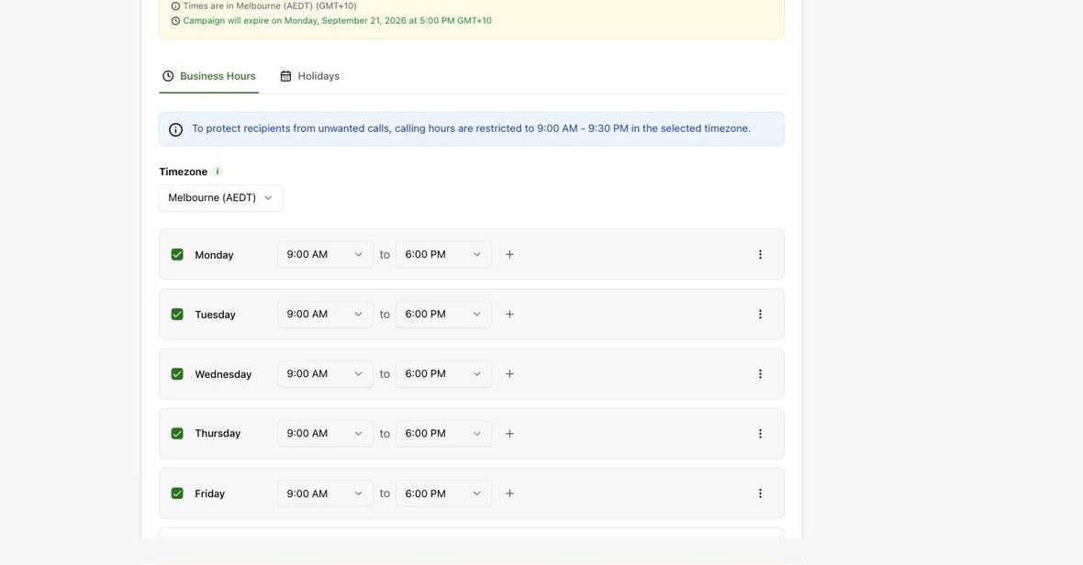Expand Wednesday start time selector

pyautogui.click(x=325, y=374)
